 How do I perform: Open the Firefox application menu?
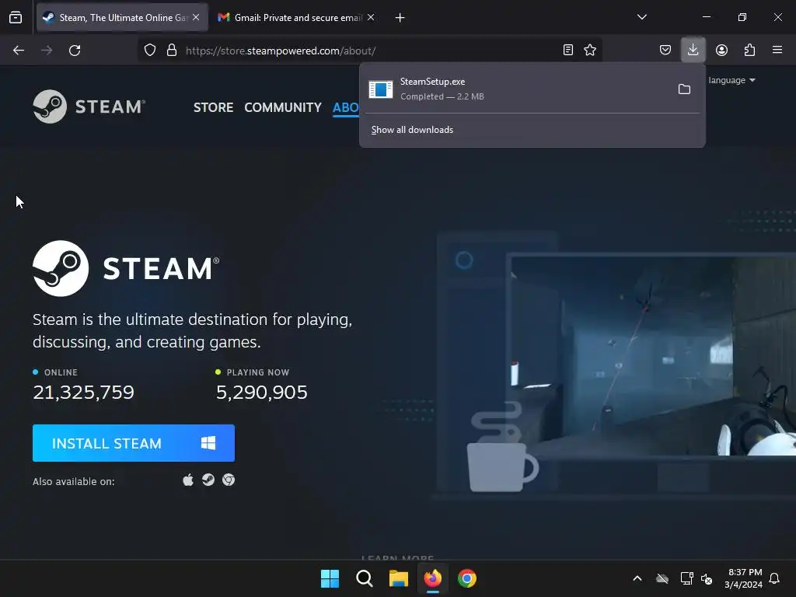(777, 50)
